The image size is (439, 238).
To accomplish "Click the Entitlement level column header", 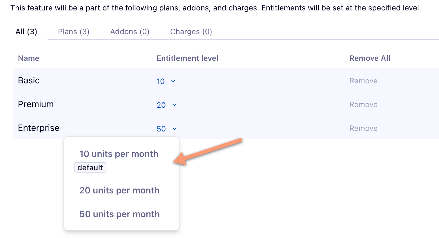I will (x=187, y=58).
